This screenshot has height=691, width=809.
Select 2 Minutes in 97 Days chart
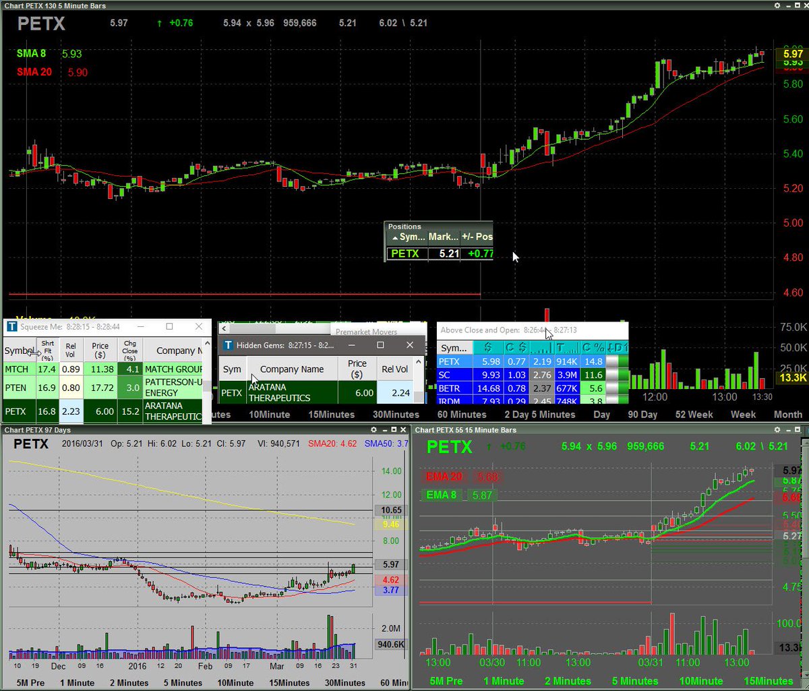pos(129,683)
